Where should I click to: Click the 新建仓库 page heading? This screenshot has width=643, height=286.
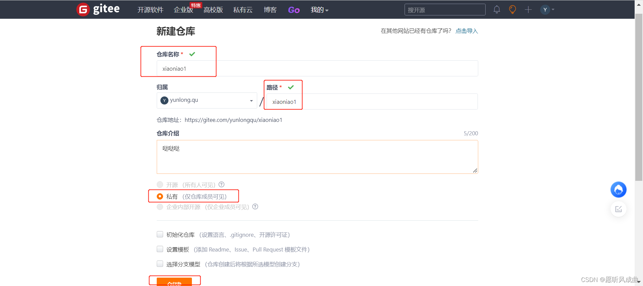point(175,31)
